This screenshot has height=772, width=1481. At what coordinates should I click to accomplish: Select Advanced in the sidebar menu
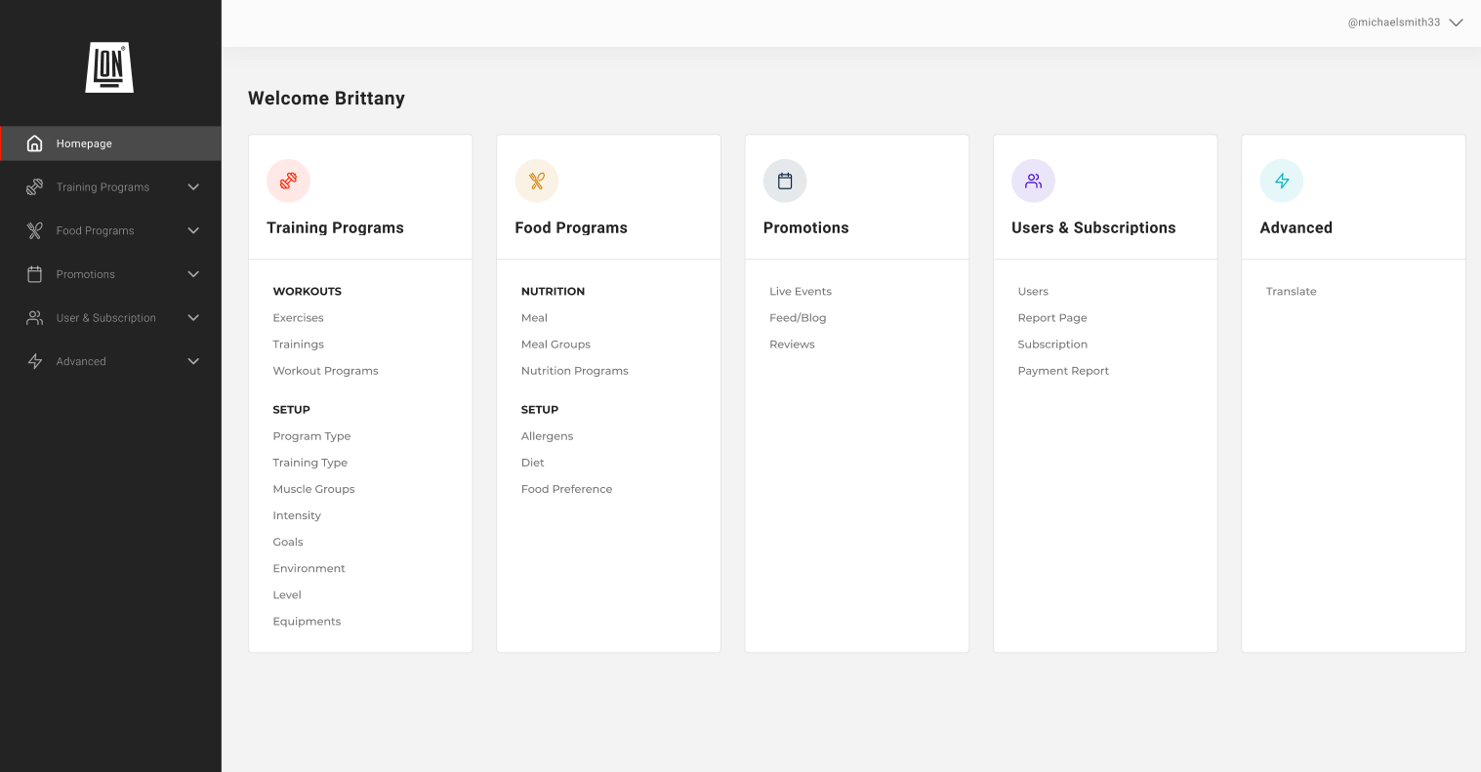(x=81, y=361)
